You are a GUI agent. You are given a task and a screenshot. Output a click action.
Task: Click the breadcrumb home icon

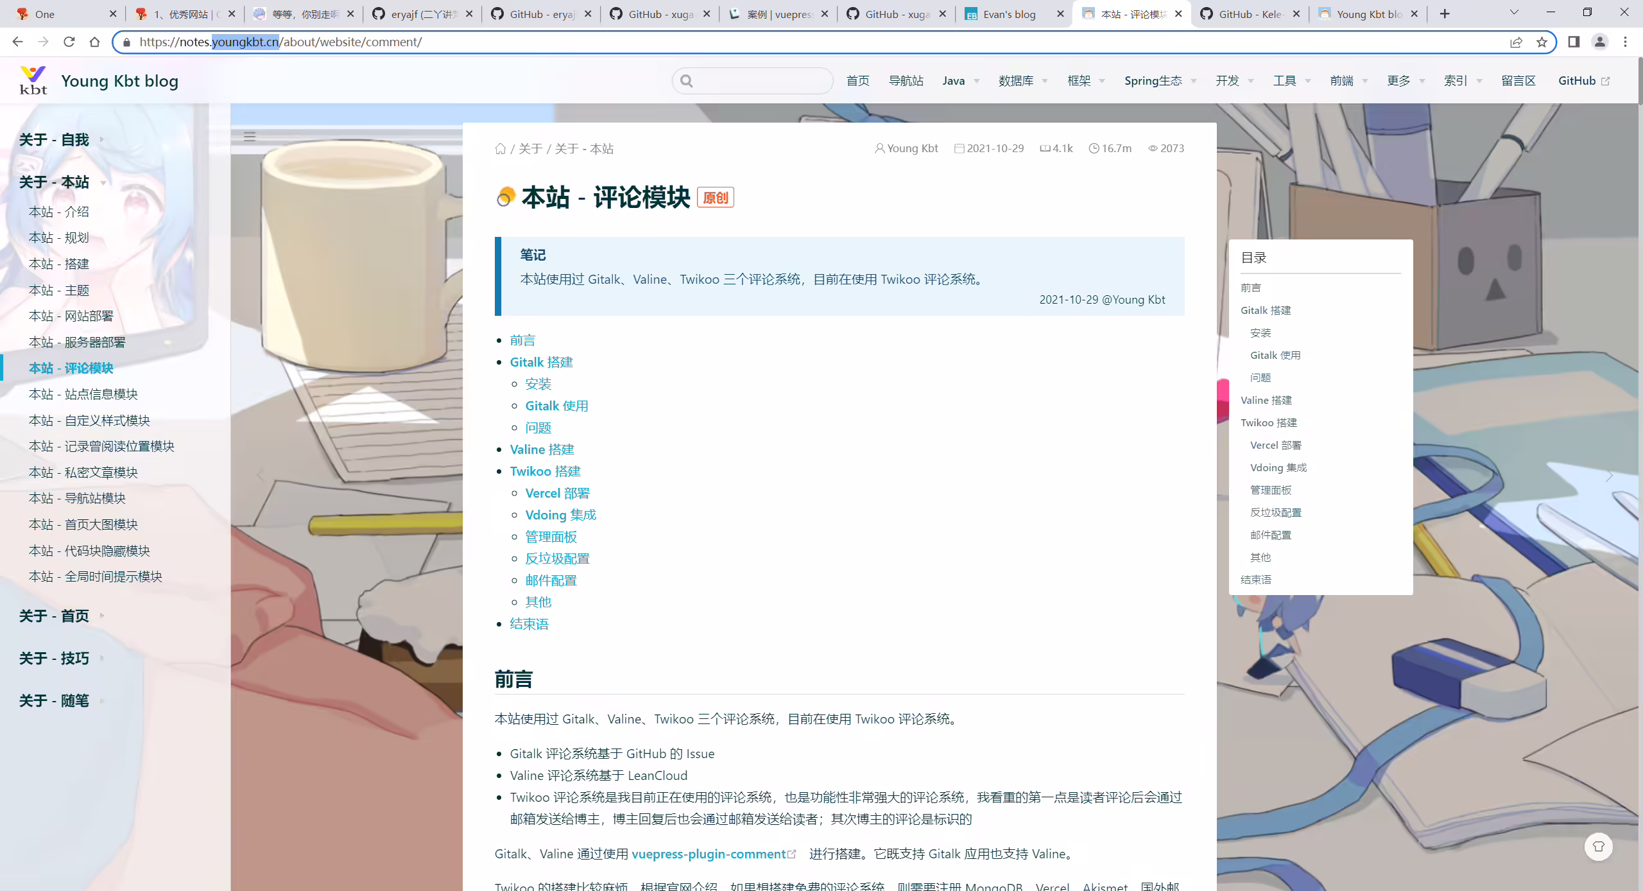pos(501,149)
